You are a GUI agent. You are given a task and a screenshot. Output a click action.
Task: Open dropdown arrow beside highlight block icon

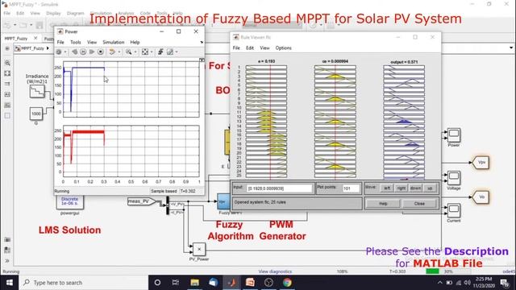coord(119,52)
